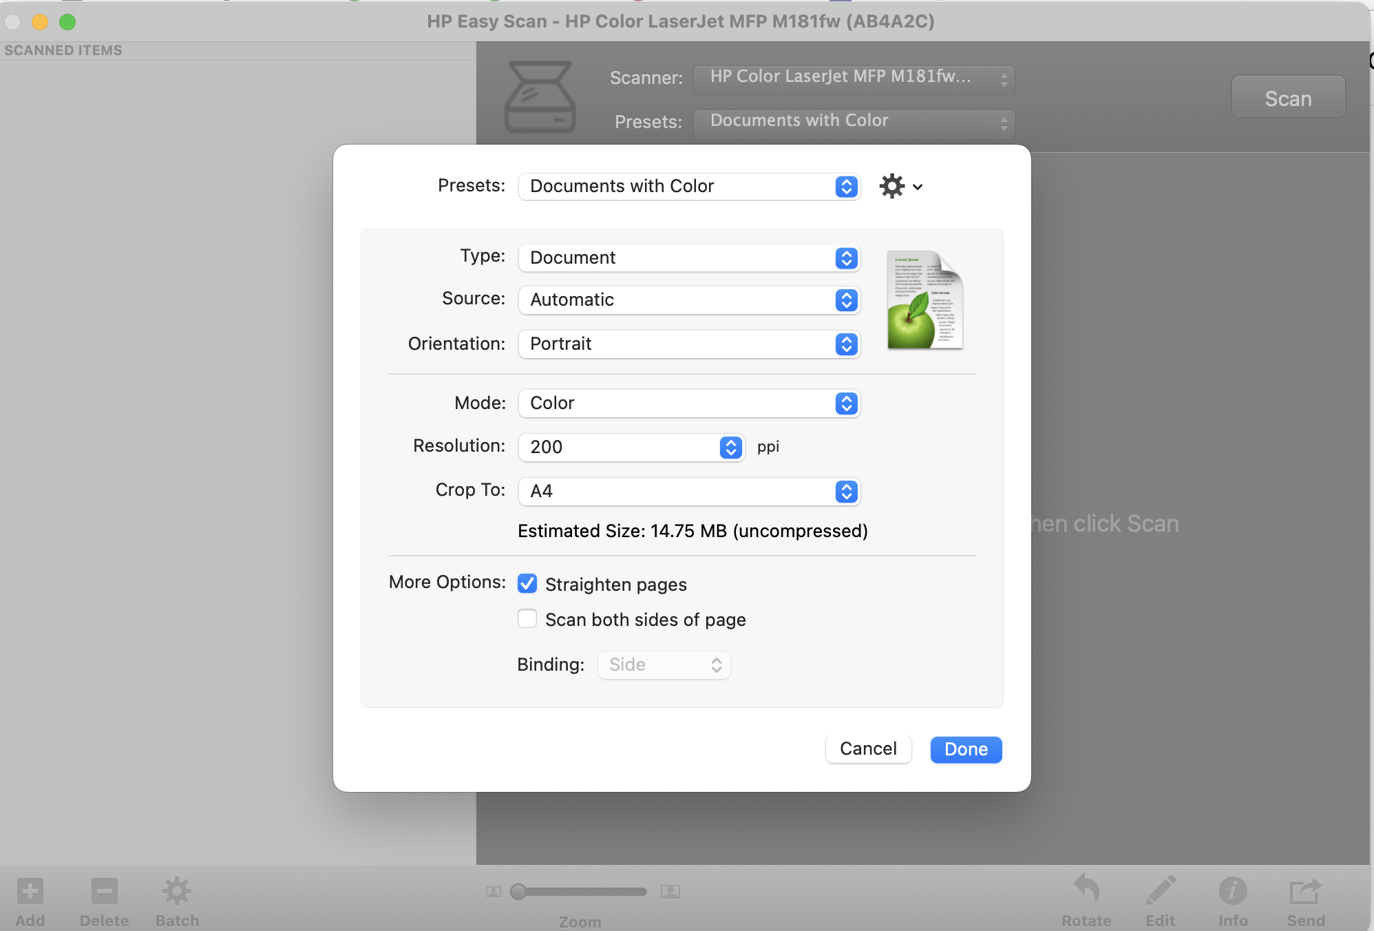Click the Scan button

[1287, 97]
